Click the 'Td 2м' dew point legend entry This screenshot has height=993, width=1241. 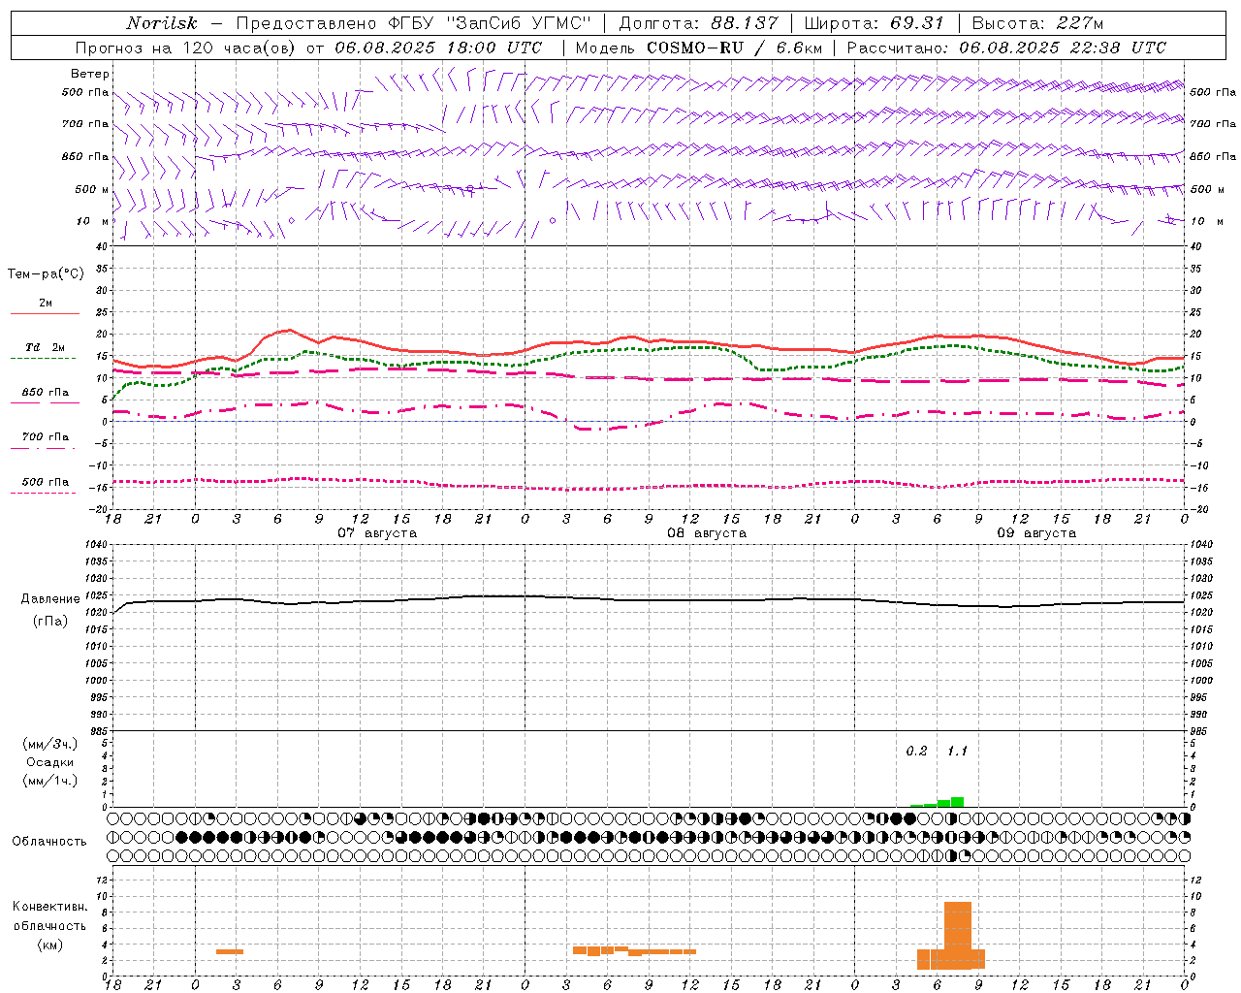pos(45,347)
